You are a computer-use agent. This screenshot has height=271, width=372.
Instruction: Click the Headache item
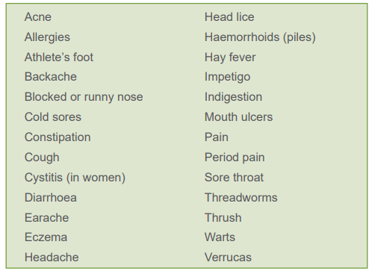(x=52, y=258)
